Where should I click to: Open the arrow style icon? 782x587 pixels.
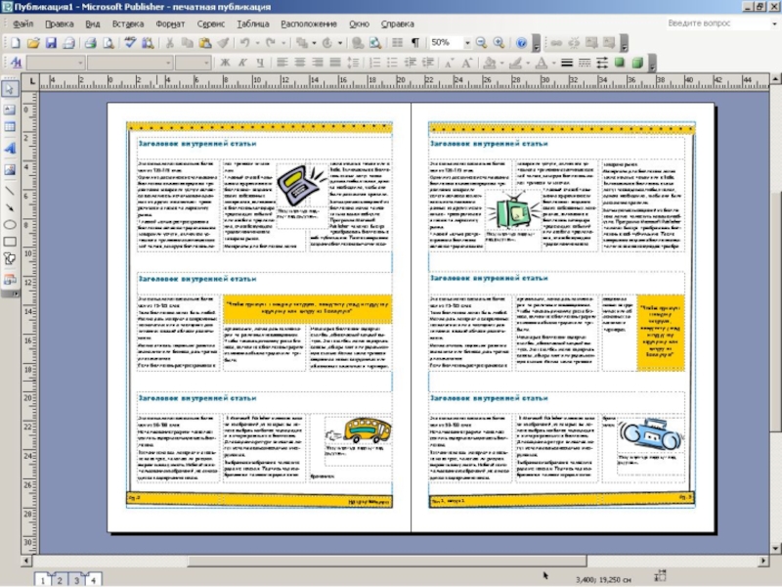click(x=602, y=63)
